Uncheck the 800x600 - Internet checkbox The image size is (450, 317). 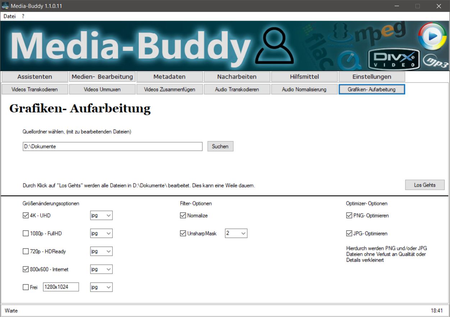point(26,269)
